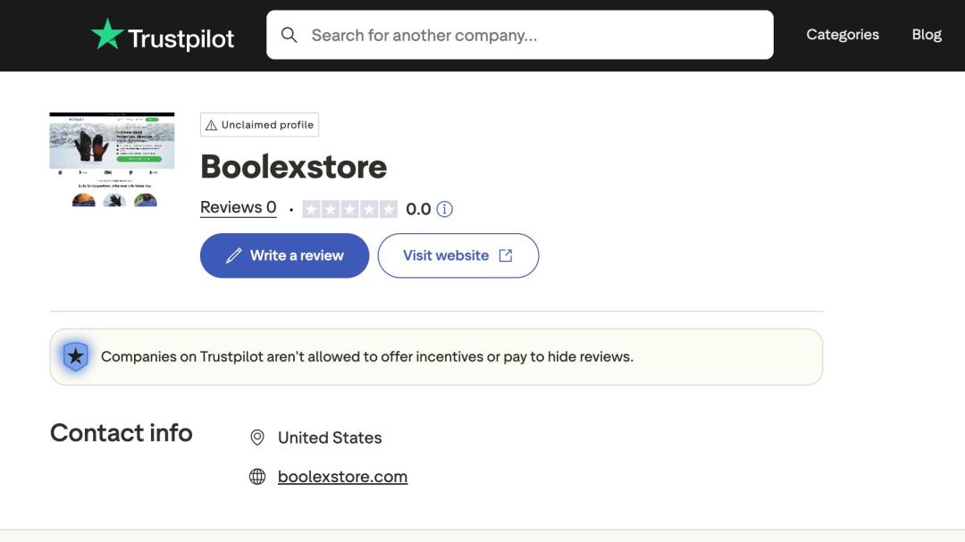The height and width of the screenshot is (542, 965).
Task: Open the boolexstore.com link
Action: click(342, 477)
